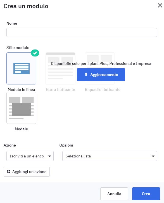Open the Iscriviti a un elenco dropdown
The width and height of the screenshot is (164, 203).
(x=30, y=156)
